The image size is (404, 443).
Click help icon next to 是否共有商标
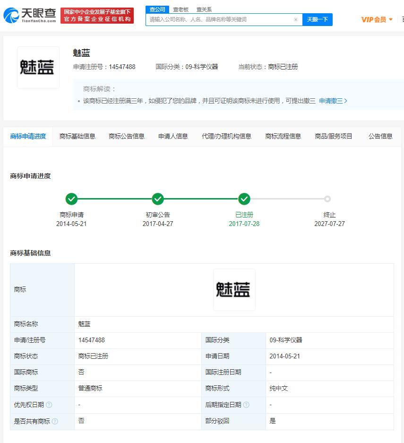(55, 421)
